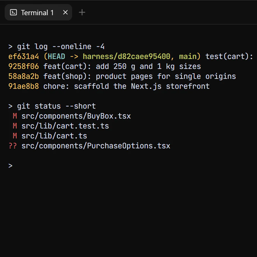The height and width of the screenshot is (257, 257).
Task: Click file path src/components/BuyBox.tsx
Action: (76, 116)
